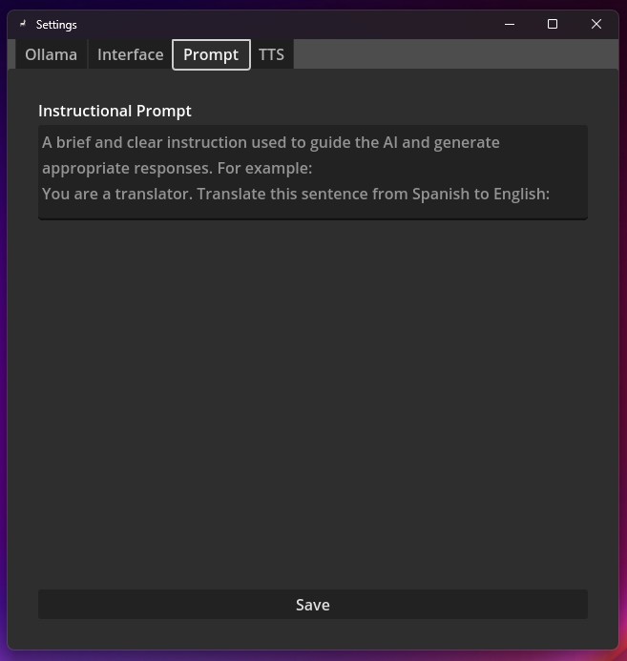Screen dimensions: 627x661
Task: Click the empty tab strip right of TTS
Action: (x=449, y=54)
